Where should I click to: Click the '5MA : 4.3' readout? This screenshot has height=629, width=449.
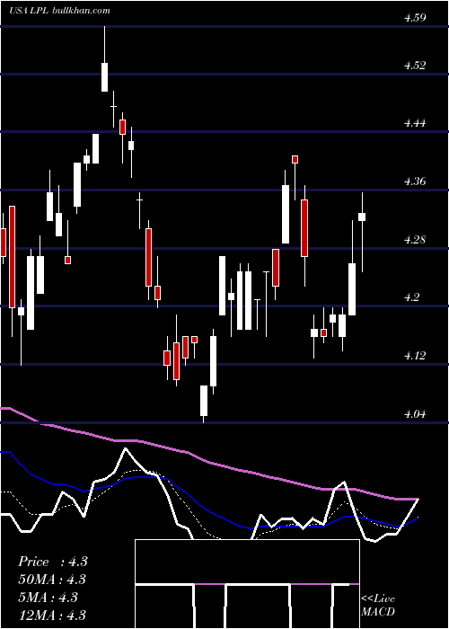(48, 598)
